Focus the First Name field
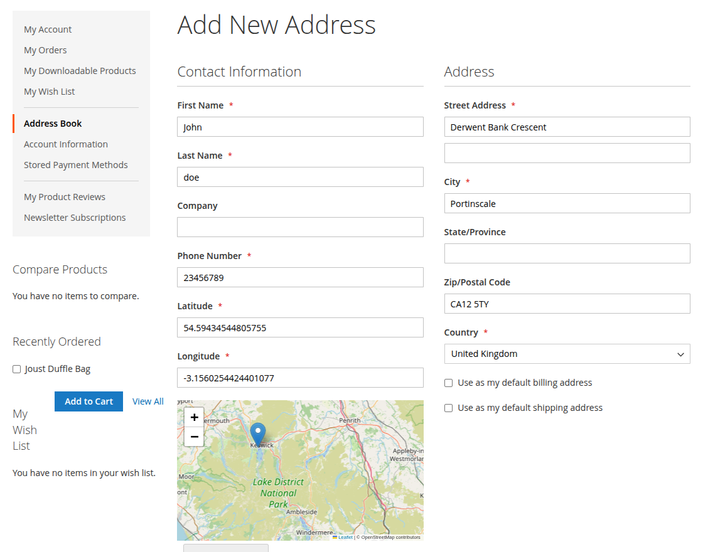Viewport: 703px width, 552px height. click(301, 127)
